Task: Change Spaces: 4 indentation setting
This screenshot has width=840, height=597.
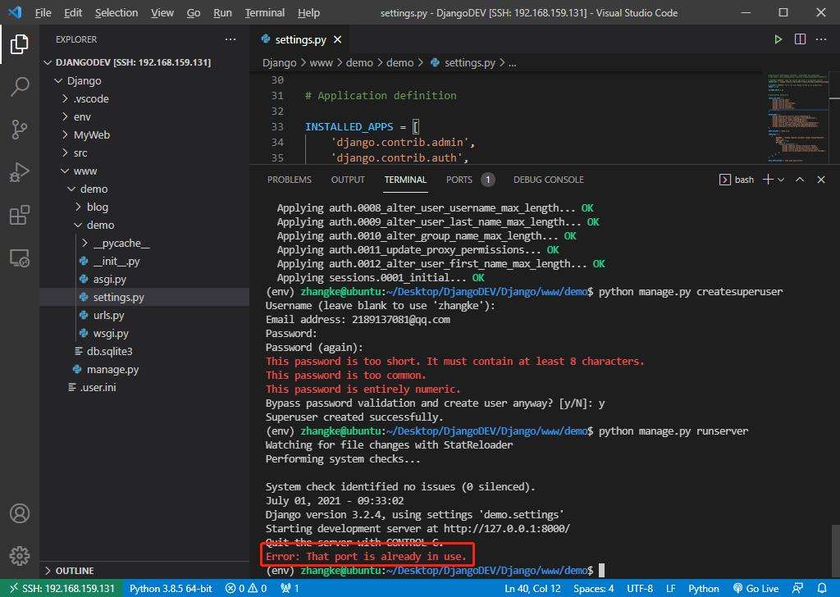Action: [x=594, y=589]
